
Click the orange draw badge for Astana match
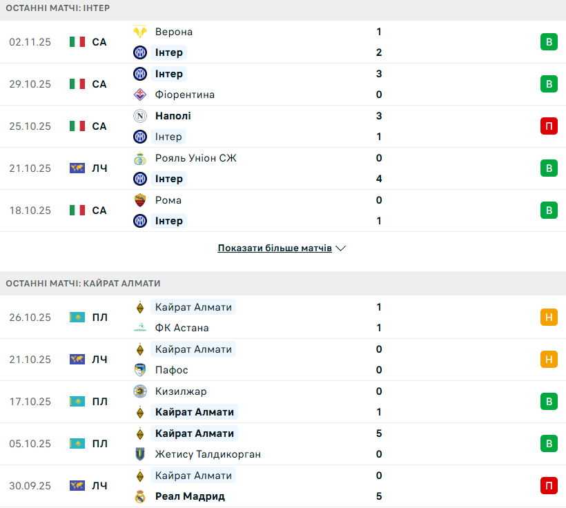(x=549, y=317)
